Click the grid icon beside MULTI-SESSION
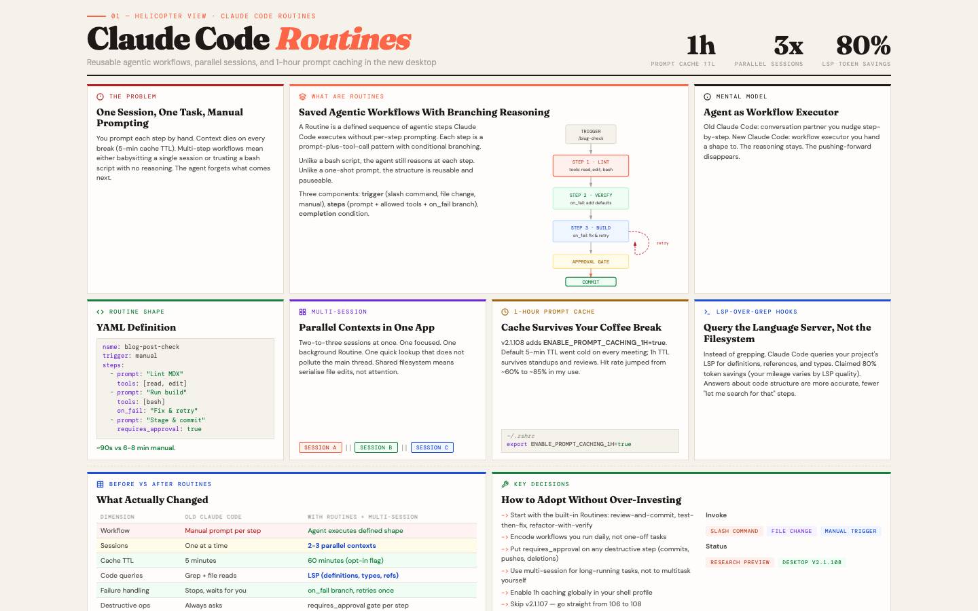Image resolution: width=978 pixels, height=611 pixels. click(x=302, y=312)
